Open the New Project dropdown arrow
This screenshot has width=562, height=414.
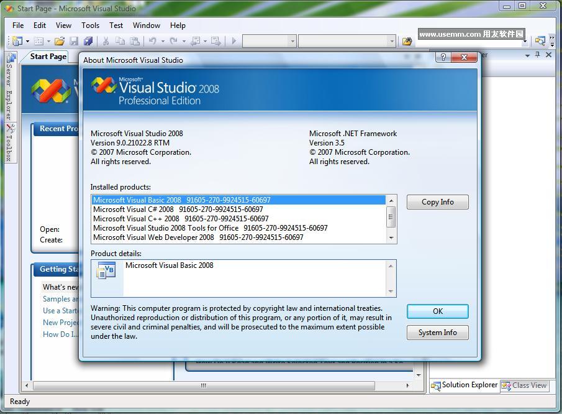pos(27,41)
